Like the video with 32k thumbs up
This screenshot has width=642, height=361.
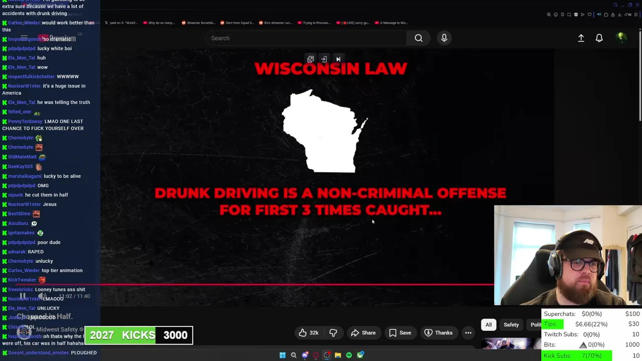tap(309, 333)
